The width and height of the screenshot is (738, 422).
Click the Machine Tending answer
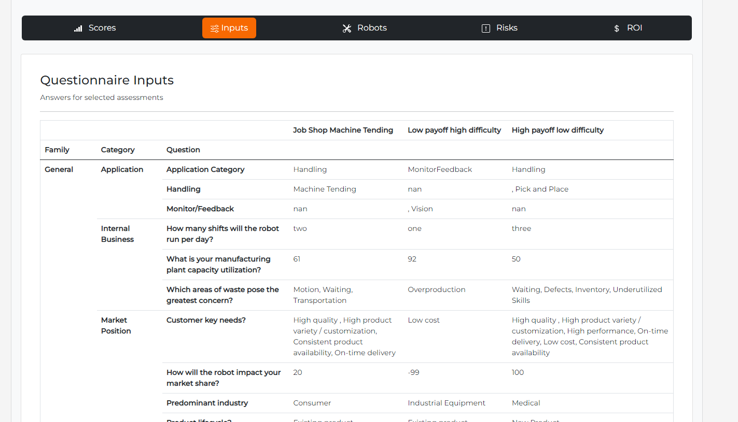pos(325,189)
